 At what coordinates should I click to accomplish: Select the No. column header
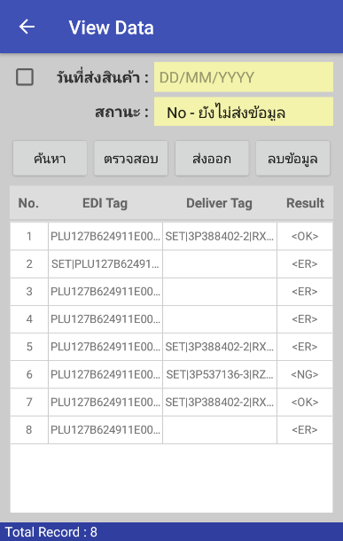point(28,203)
